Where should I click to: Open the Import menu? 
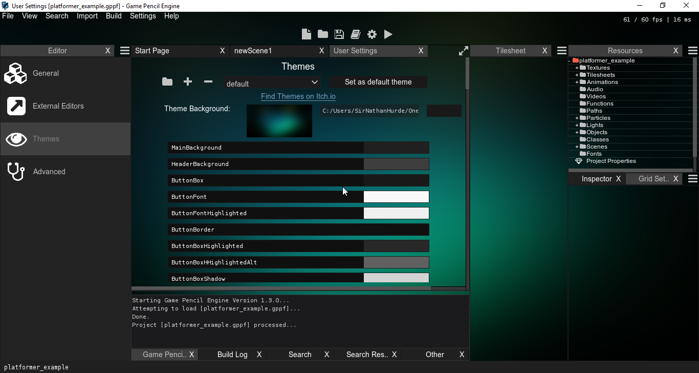click(87, 16)
